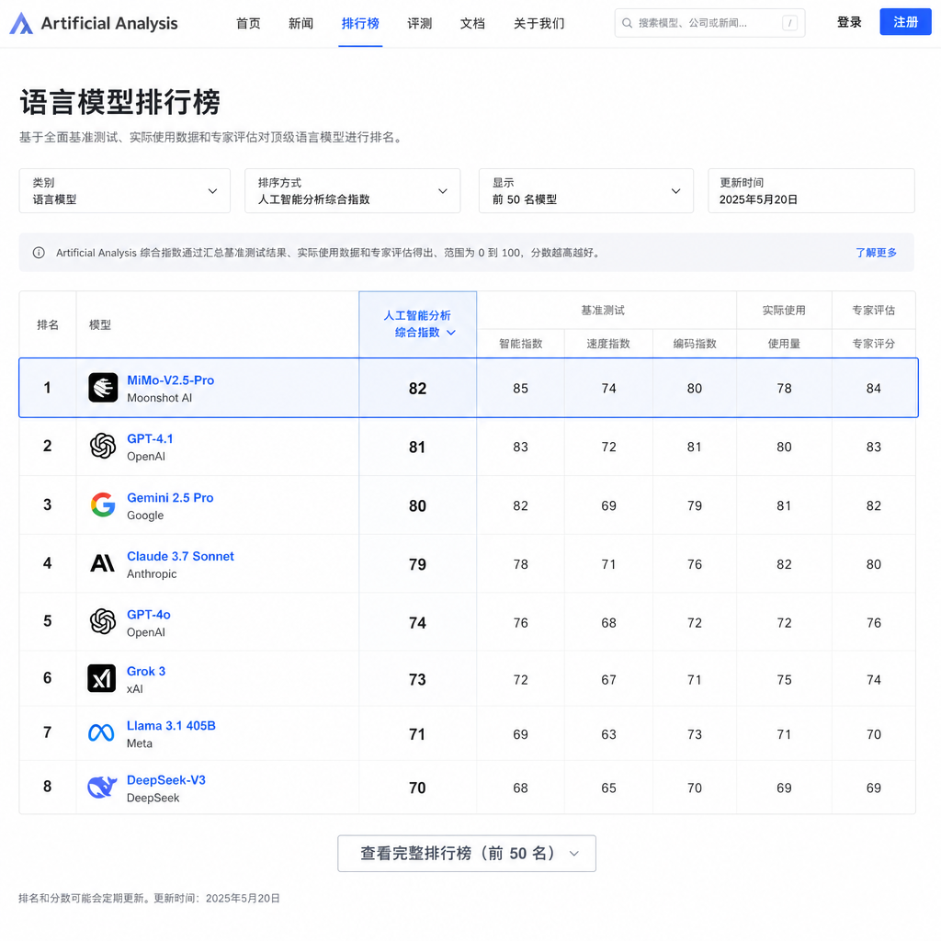Screen dimensions: 941x941
Task: Open the Gemini 2.5 Pro model link
Action: (170, 497)
